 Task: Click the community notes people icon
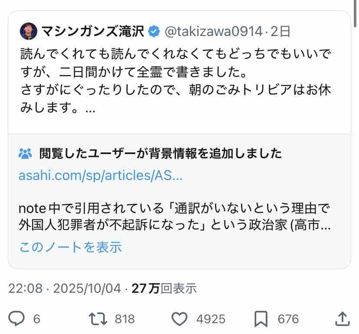click(26, 154)
